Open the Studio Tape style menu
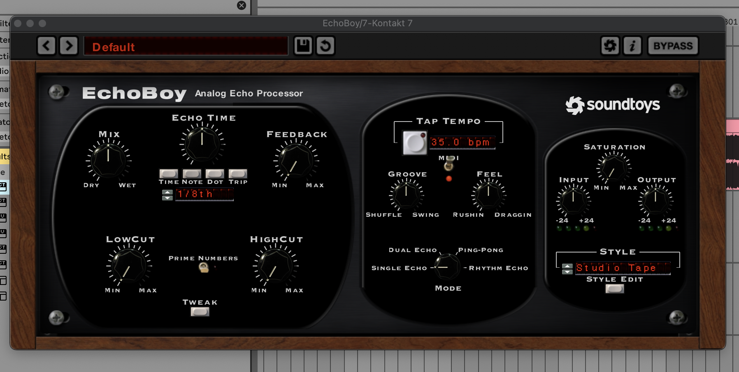739x372 pixels. (623, 268)
